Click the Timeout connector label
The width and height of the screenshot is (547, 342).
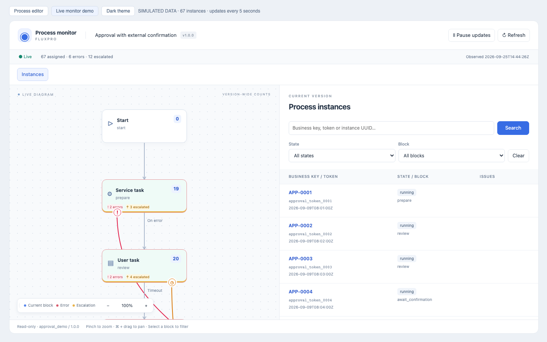155,291
